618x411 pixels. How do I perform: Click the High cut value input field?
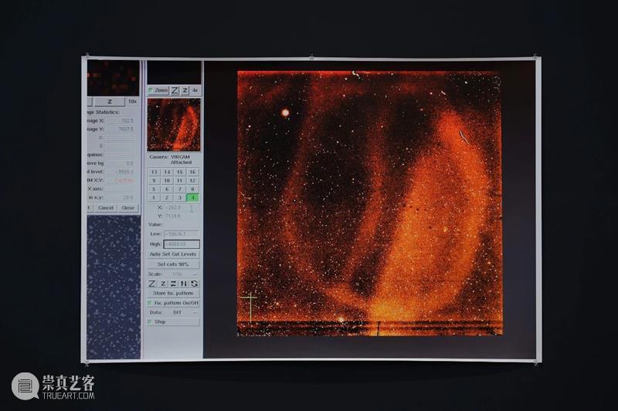click(x=181, y=244)
